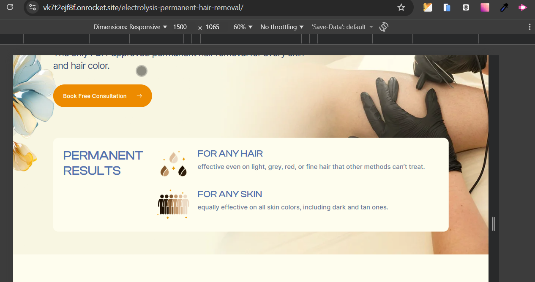
Task: Open 'Save-Data': default dropdown
Action: pos(342,27)
